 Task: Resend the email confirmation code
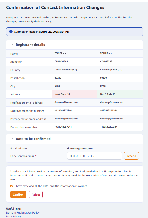click(x=131, y=156)
